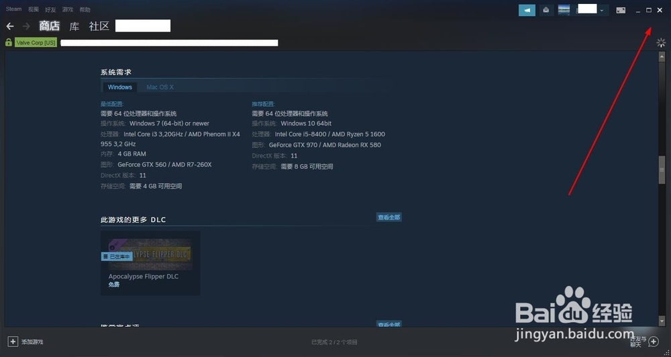This screenshot has width=671, height=357.
Task: Go to the 商店 section
Action: [50, 26]
